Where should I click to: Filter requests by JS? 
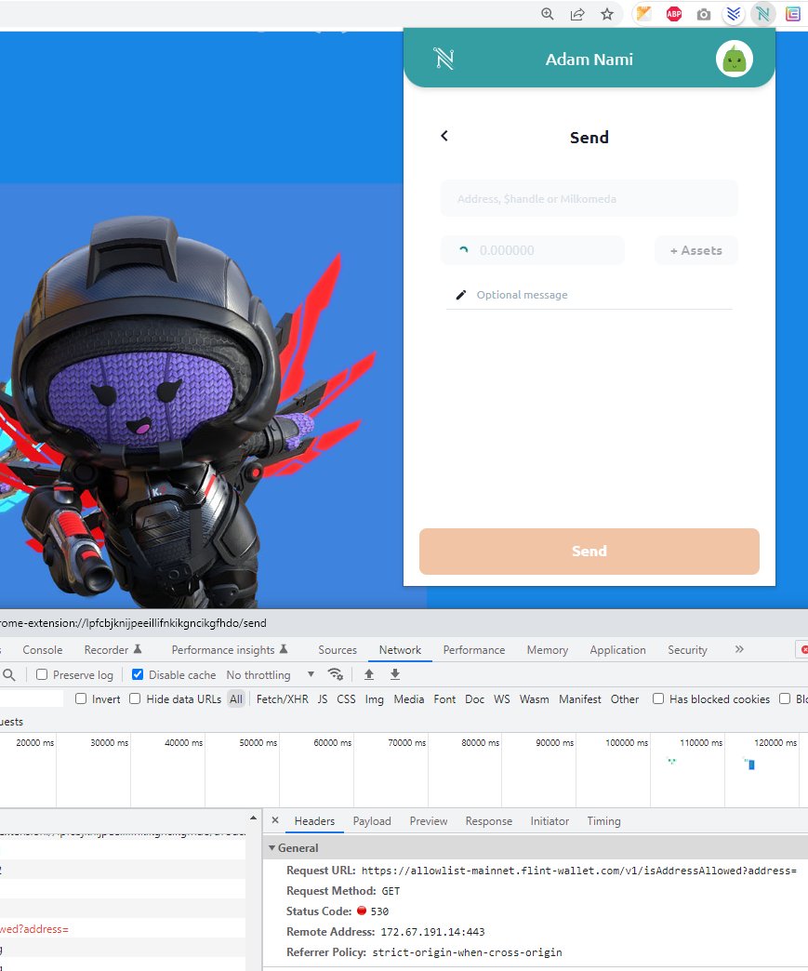[322, 698]
